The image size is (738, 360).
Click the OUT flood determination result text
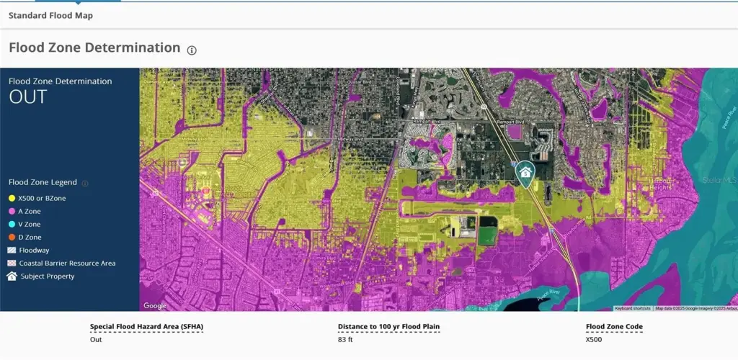click(x=28, y=97)
